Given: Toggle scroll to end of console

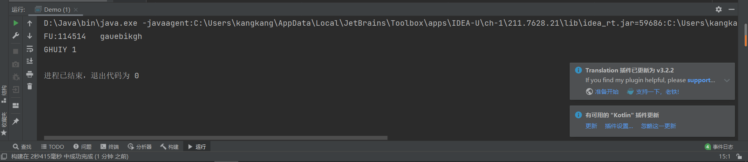Looking at the screenshot, I should pos(30,61).
